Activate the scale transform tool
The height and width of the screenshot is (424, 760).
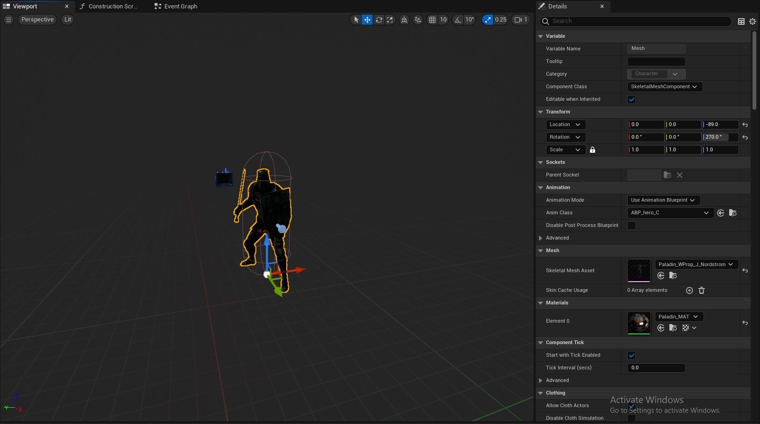(x=390, y=20)
